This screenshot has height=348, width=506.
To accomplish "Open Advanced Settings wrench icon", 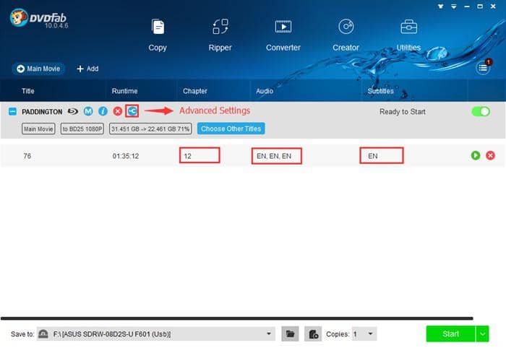I will coord(132,111).
